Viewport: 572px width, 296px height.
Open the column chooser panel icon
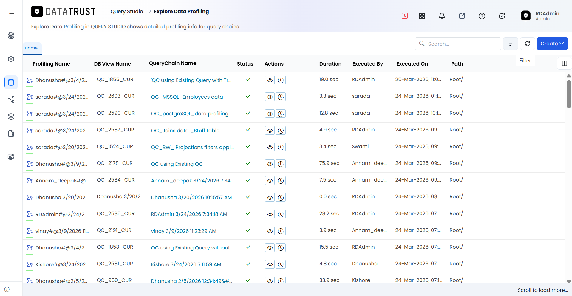click(x=564, y=63)
